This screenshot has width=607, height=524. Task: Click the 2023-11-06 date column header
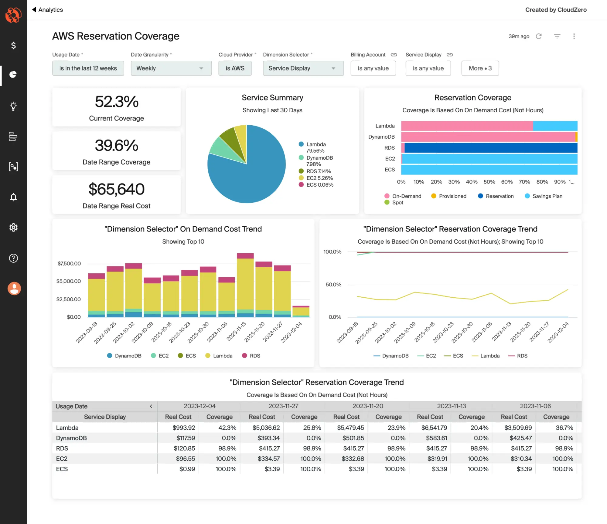pos(535,406)
